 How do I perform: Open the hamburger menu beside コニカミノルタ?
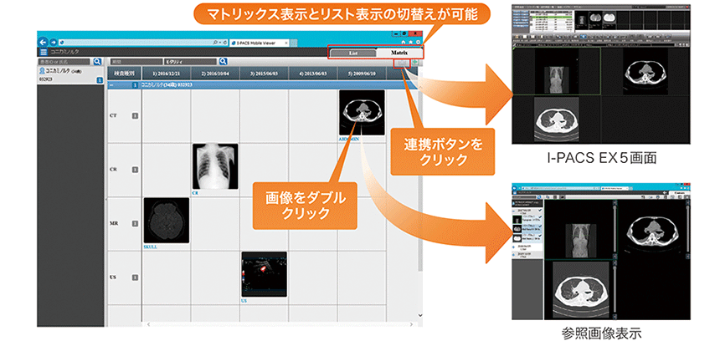[x=44, y=52]
